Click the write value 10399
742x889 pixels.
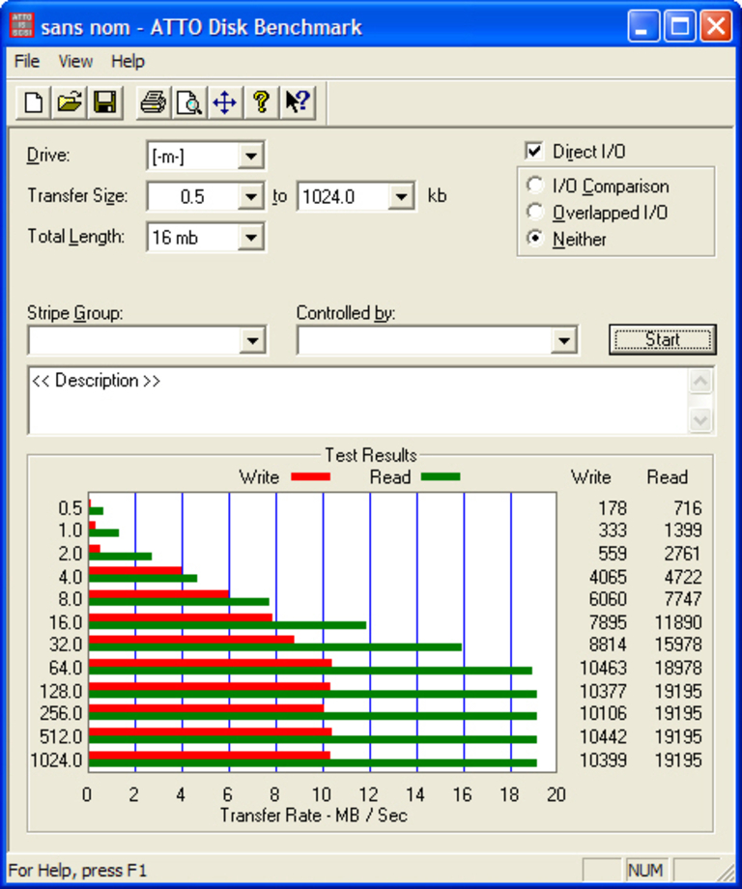(603, 760)
